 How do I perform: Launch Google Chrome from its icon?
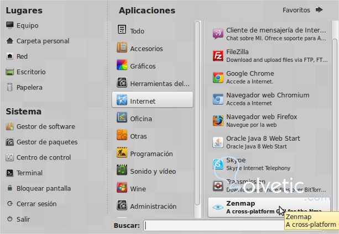218,77
